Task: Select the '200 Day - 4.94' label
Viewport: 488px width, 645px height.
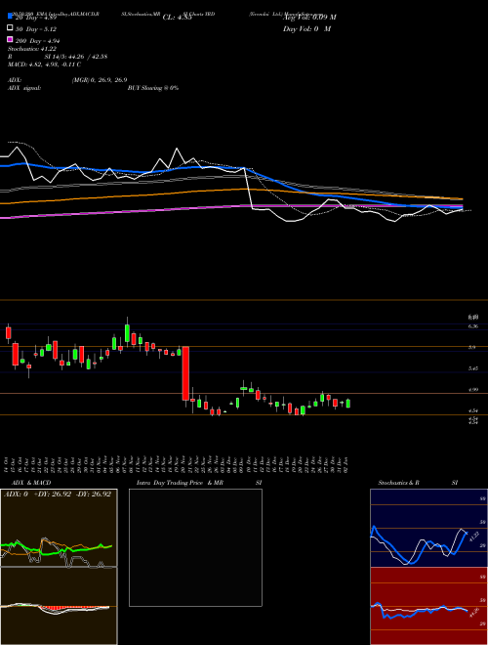Action: [38, 41]
